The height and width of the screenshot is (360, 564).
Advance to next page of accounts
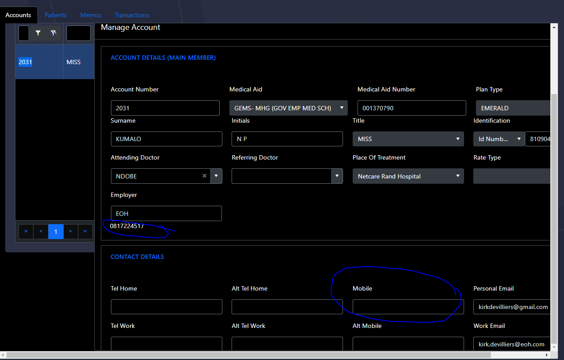pyautogui.click(x=70, y=231)
